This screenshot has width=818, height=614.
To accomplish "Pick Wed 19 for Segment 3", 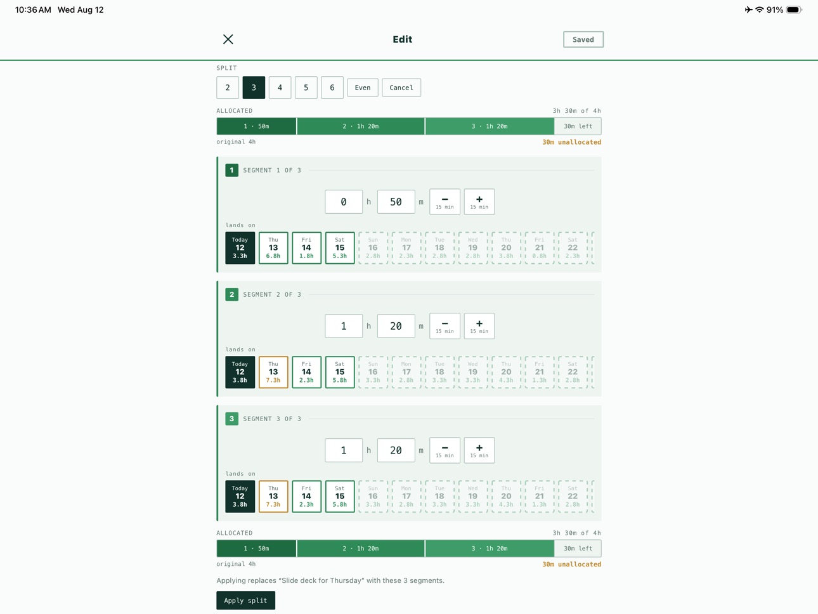I will click(472, 496).
